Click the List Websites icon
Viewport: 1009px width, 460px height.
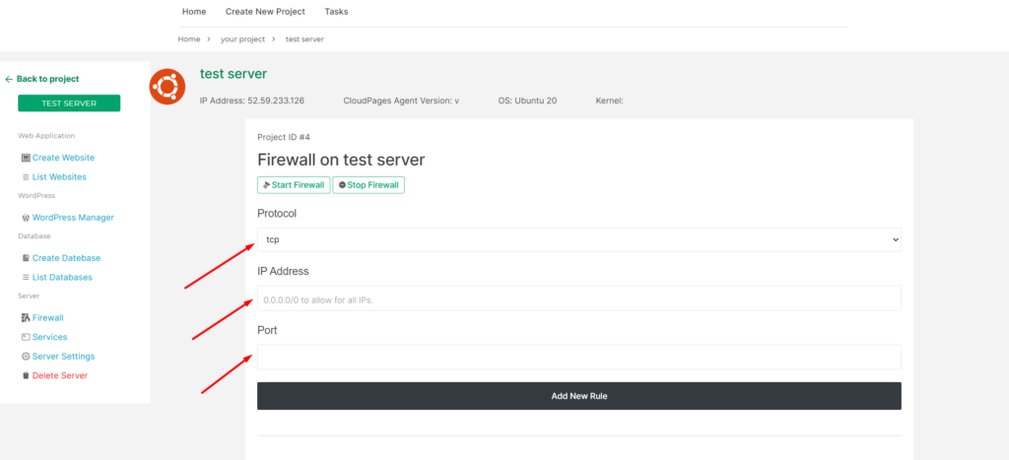(26, 177)
